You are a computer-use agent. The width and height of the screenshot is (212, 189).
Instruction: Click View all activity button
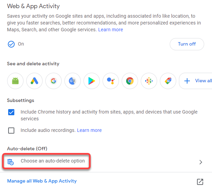pyautogui.click(x=198, y=81)
